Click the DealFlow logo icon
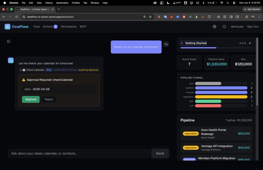This screenshot has width=263, height=170. point(8,27)
